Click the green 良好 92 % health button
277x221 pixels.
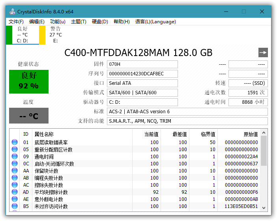click(x=29, y=82)
